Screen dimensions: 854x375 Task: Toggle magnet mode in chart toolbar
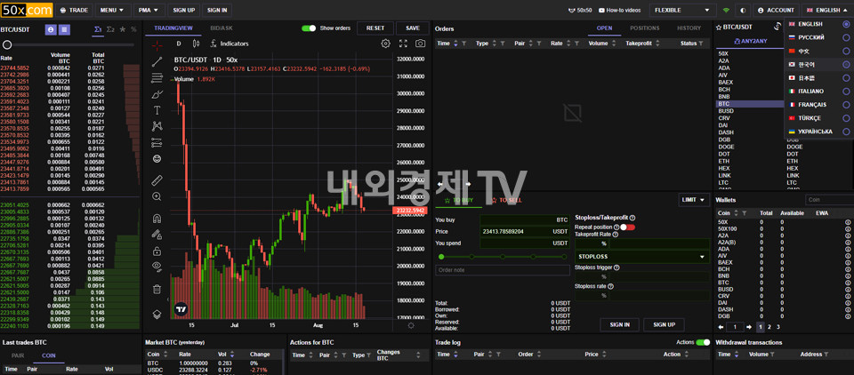coord(157,219)
